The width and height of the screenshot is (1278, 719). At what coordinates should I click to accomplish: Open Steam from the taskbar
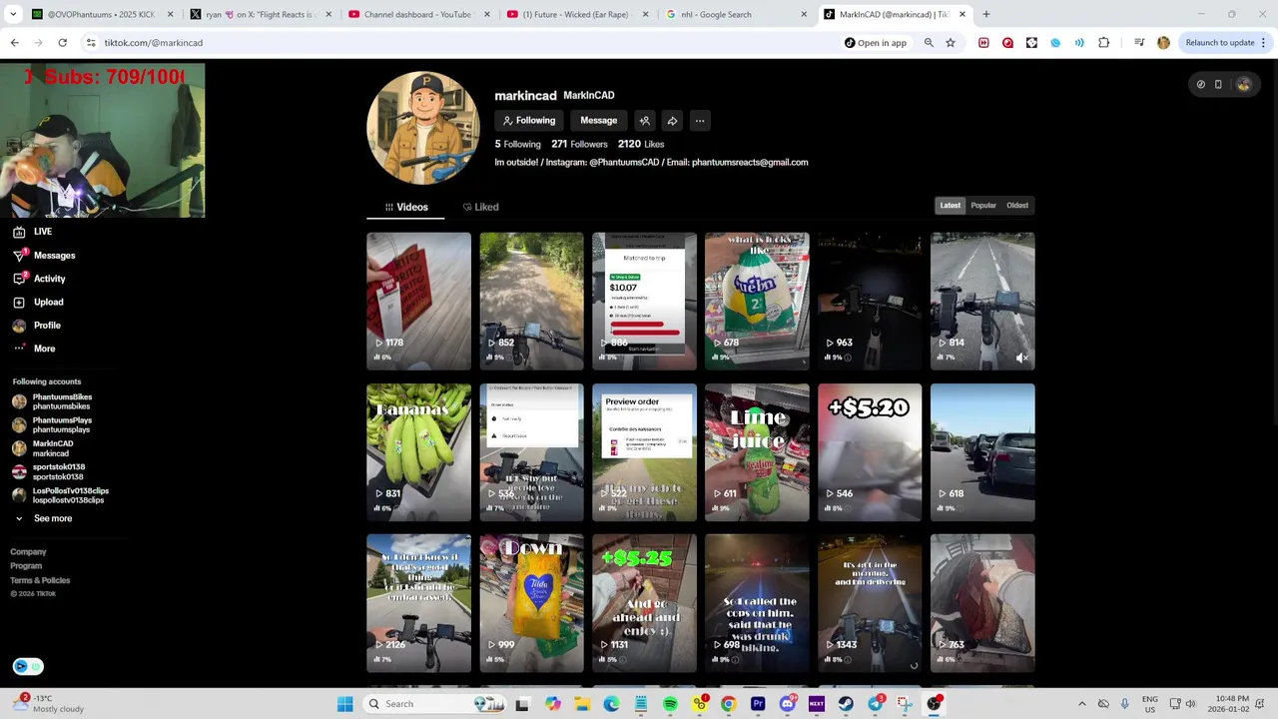click(x=846, y=704)
